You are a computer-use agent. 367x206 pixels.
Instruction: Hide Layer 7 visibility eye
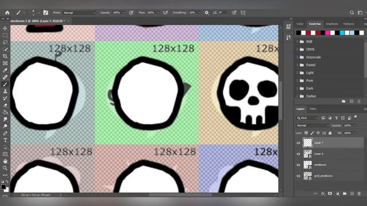coord(298,143)
